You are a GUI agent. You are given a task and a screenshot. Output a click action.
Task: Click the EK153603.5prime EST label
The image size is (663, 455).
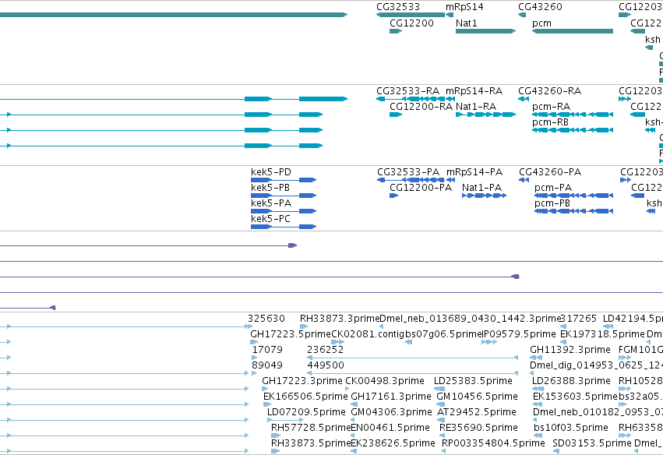[576, 397]
